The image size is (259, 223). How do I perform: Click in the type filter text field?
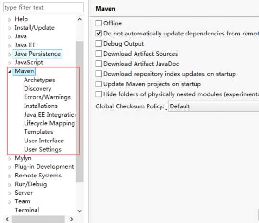tap(43, 8)
